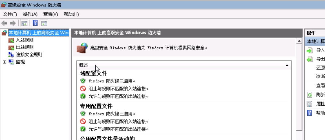Click 刷新 action in the actions pane

pos(320,95)
